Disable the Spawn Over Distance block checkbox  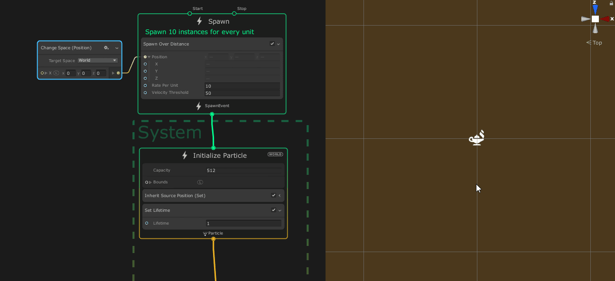click(x=272, y=44)
